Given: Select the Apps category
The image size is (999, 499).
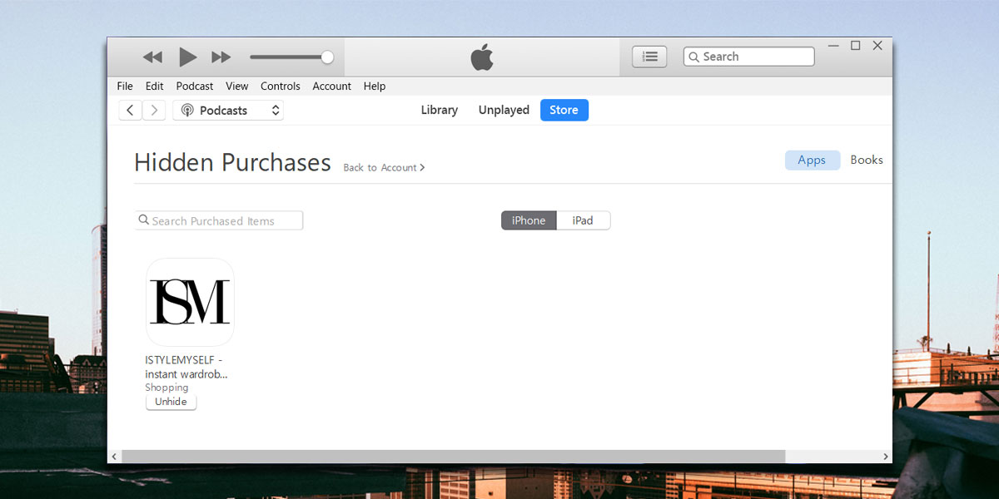Looking at the screenshot, I should [x=812, y=160].
